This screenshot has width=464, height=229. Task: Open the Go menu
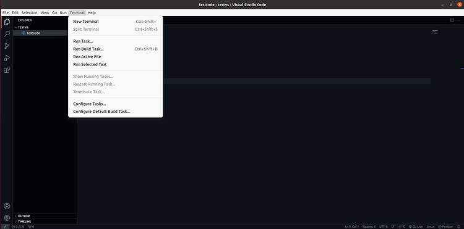click(x=54, y=13)
